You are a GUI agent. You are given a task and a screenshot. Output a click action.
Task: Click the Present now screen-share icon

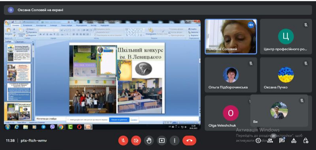[x=162, y=141]
